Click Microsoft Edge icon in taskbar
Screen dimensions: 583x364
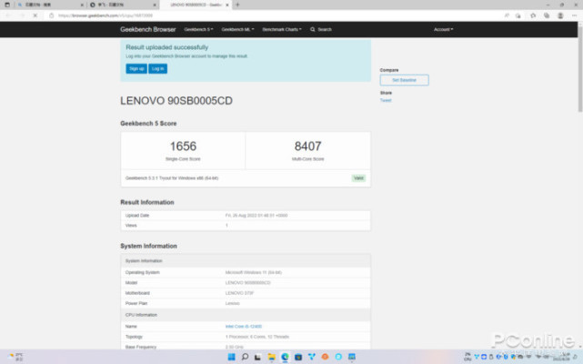(285, 357)
